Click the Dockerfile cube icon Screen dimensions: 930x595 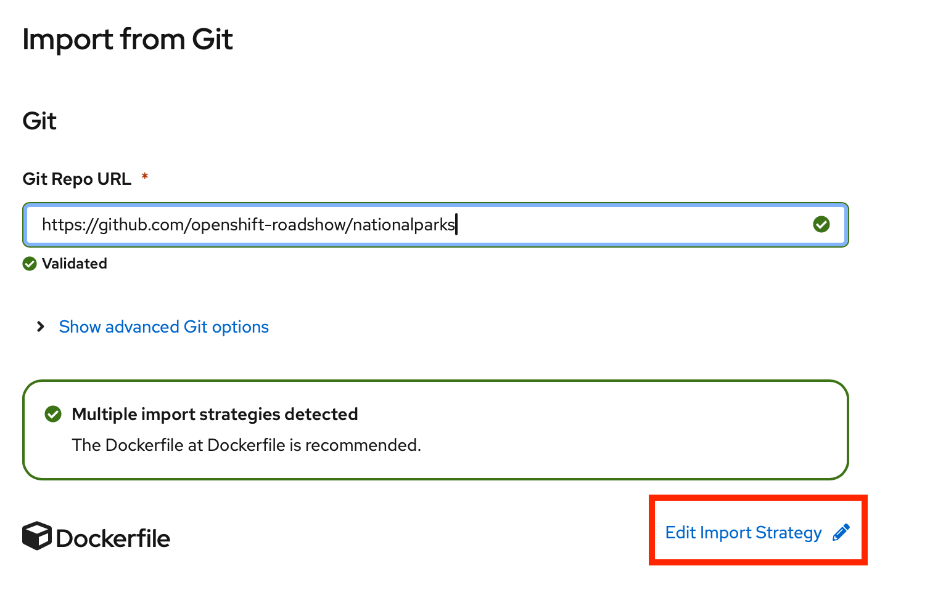[36, 536]
